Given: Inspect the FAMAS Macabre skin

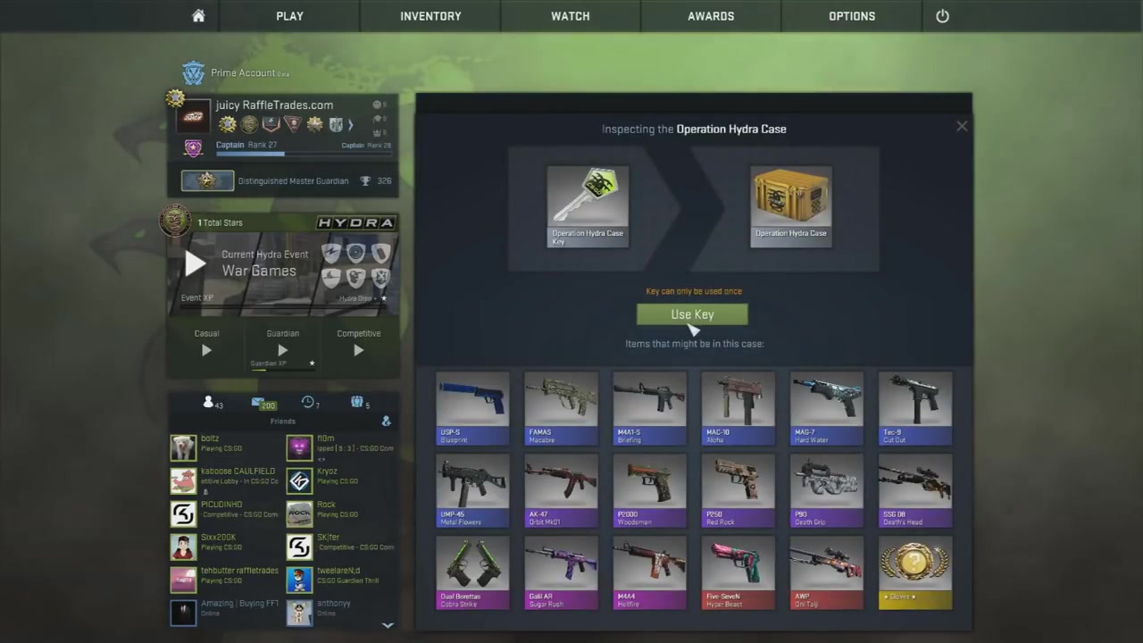Looking at the screenshot, I should (x=561, y=408).
